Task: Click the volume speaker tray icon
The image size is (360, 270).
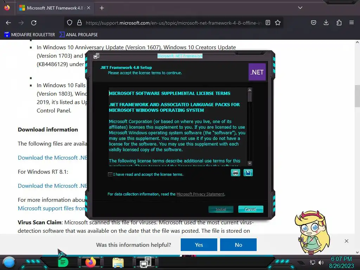Action: tap(321, 262)
